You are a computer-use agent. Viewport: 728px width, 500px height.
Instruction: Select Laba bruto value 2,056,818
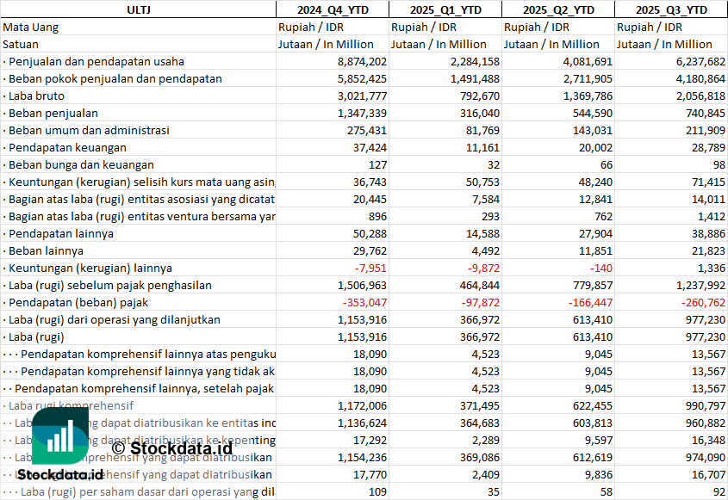[700, 96]
